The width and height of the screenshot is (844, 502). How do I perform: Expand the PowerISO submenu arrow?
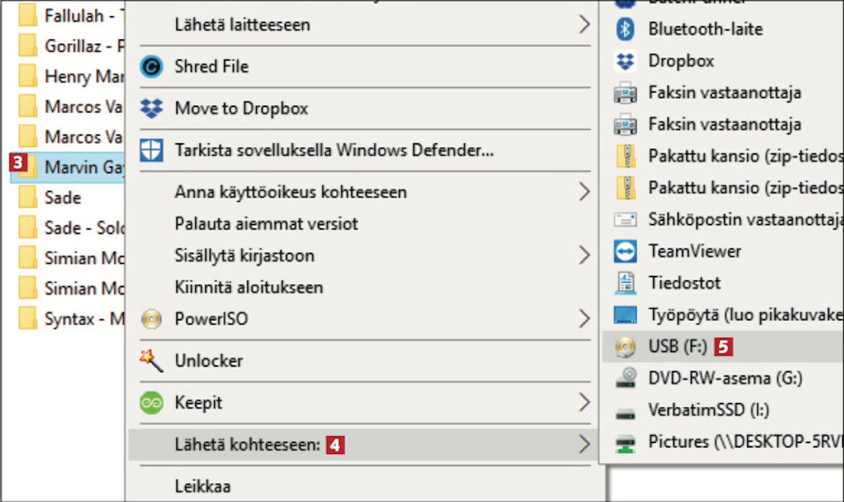pyautogui.click(x=584, y=319)
